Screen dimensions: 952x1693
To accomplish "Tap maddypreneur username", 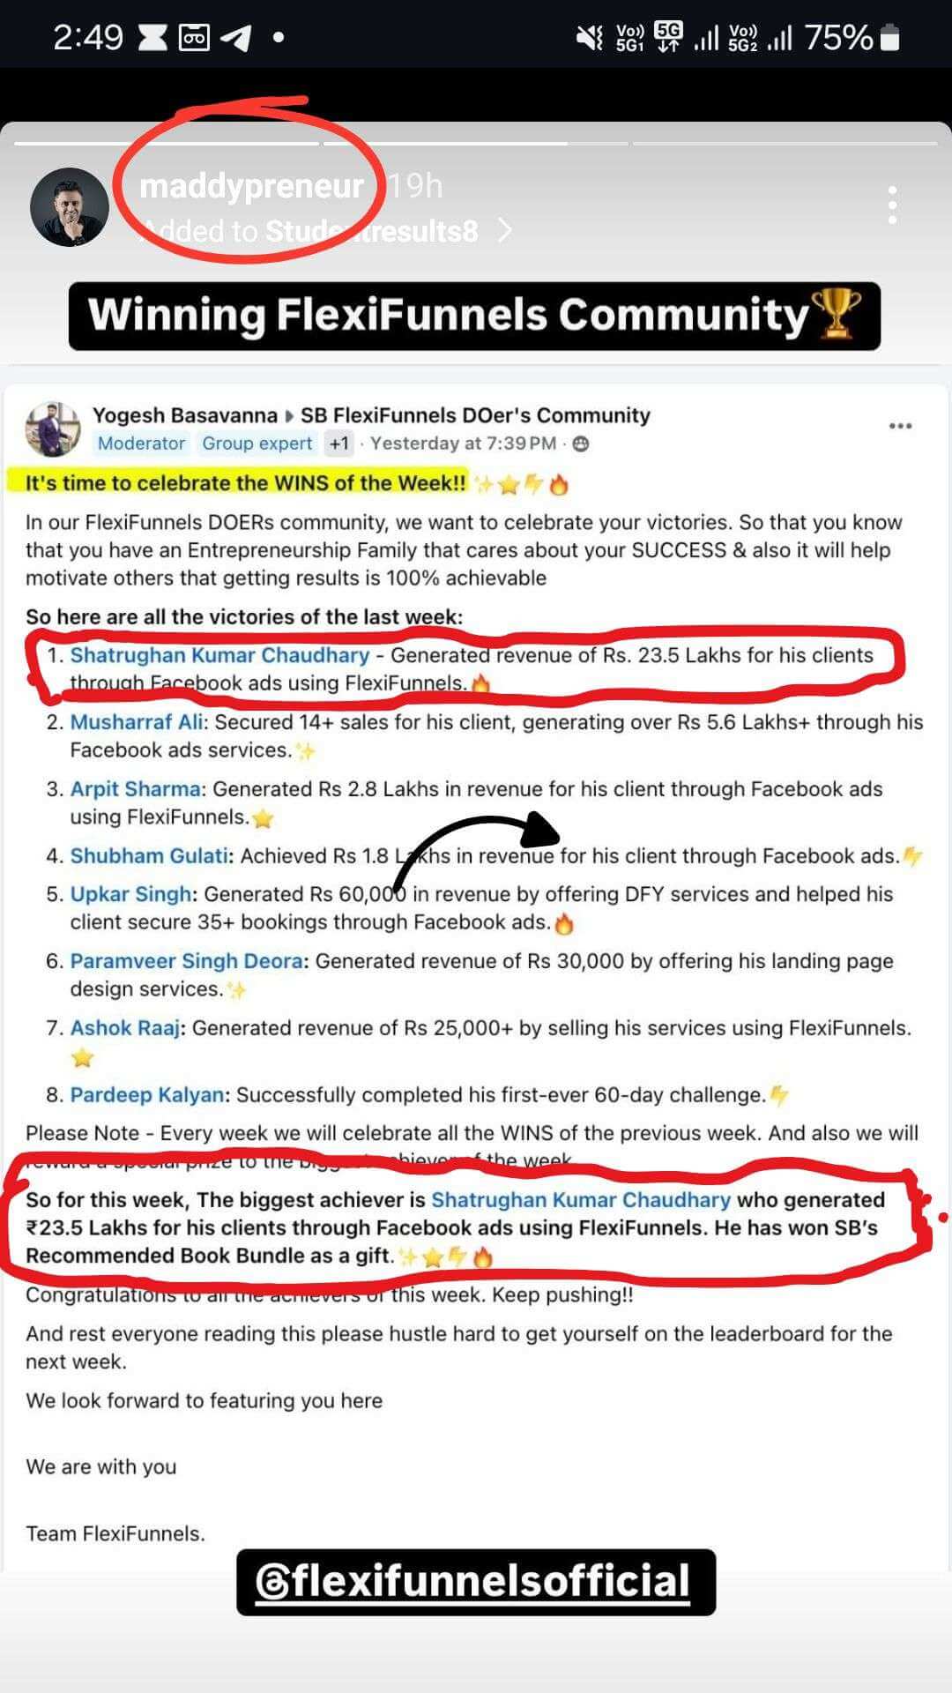I will pyautogui.click(x=251, y=186).
